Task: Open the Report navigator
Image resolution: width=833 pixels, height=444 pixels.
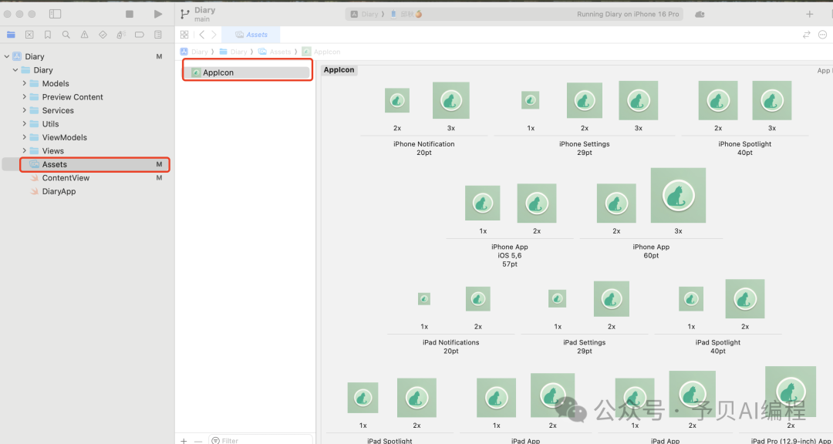Action: tap(158, 35)
